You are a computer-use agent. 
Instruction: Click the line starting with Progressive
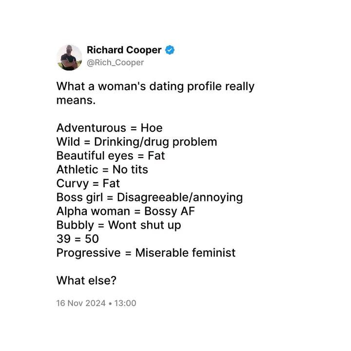tap(146, 253)
